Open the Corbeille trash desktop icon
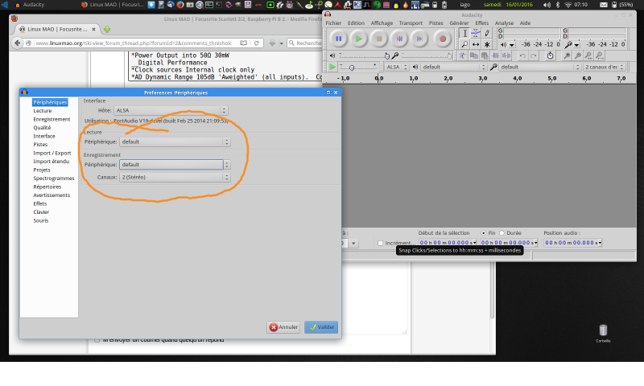644x386 pixels. click(x=603, y=334)
